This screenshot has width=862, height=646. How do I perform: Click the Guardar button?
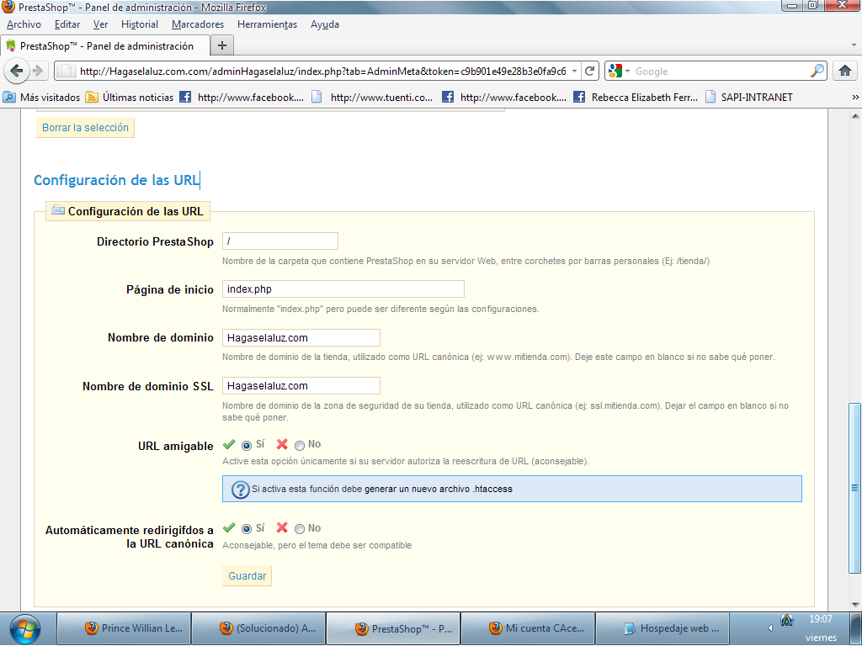click(x=247, y=575)
